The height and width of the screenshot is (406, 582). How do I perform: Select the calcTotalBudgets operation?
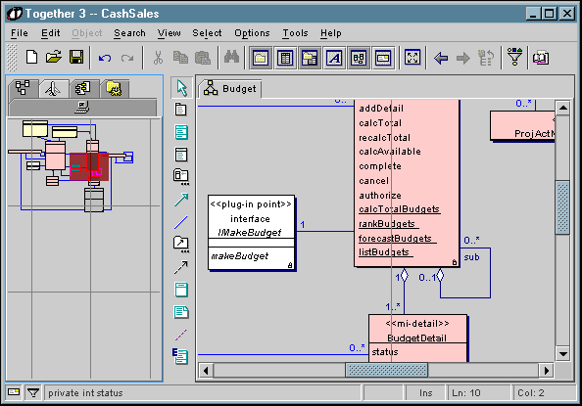[x=400, y=209]
